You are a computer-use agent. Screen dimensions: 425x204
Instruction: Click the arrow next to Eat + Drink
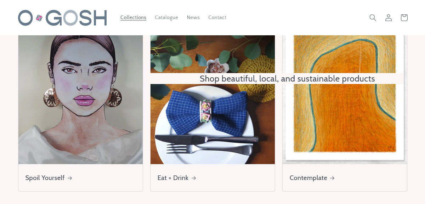click(193, 178)
